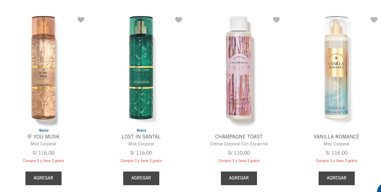Image resolution: width=381 pixels, height=192 pixels.
Task: Favorite the If You Musk mist
Action: pyautogui.click(x=81, y=20)
